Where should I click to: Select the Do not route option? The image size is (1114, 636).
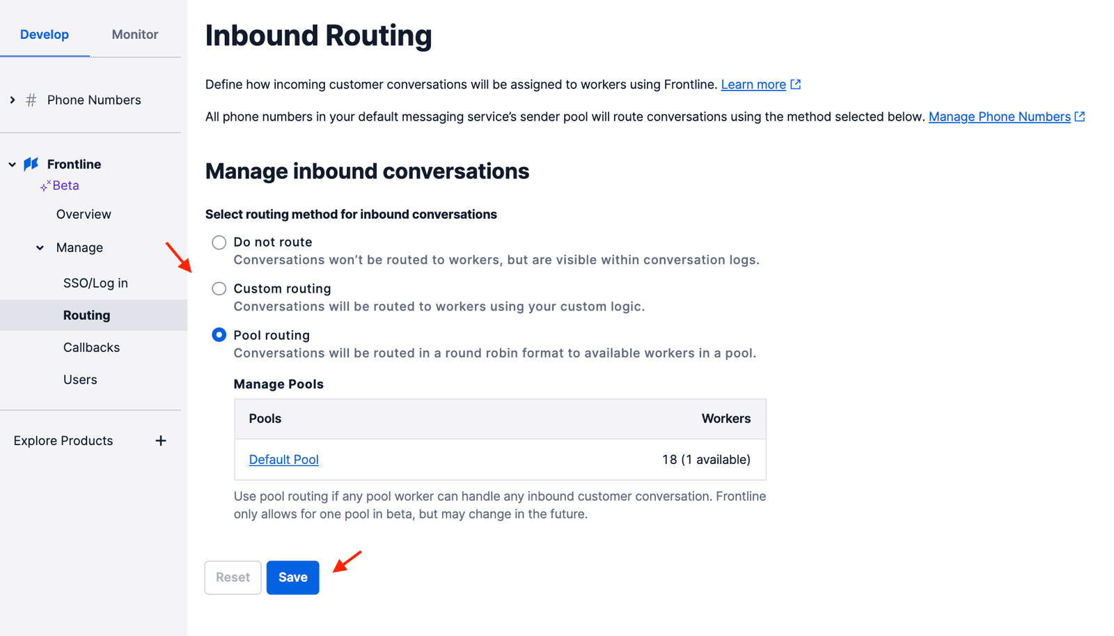pos(219,242)
